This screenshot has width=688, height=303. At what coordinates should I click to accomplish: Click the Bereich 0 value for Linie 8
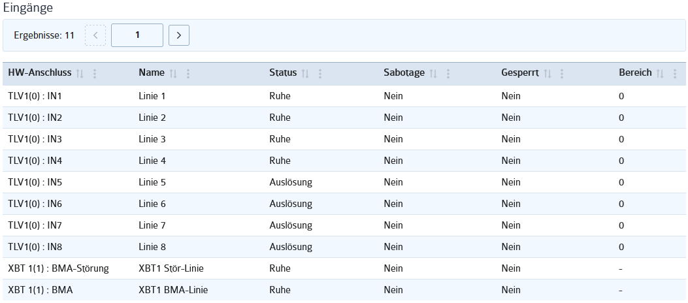coord(621,247)
